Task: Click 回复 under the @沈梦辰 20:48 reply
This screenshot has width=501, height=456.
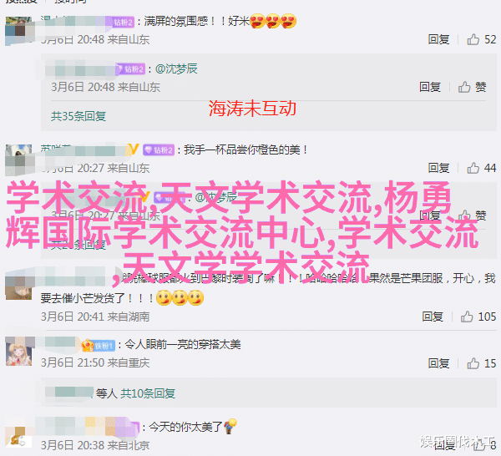Action: pyautogui.click(x=430, y=87)
